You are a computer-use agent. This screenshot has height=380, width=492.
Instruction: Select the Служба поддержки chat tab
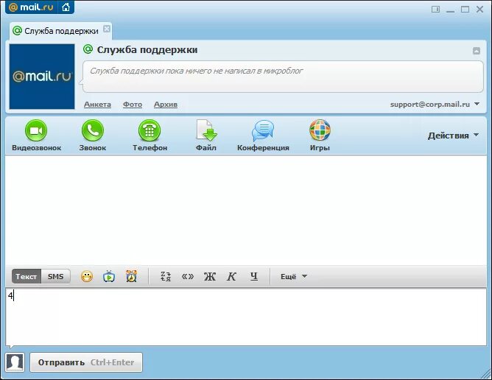[x=60, y=31]
